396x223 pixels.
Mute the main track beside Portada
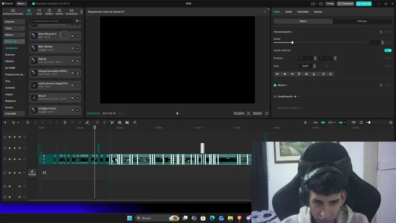coord(19,173)
